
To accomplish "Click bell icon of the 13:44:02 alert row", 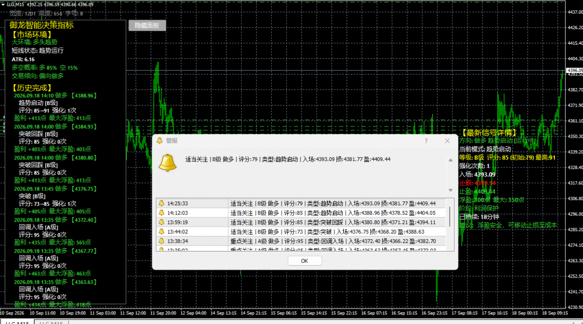I will (x=161, y=232).
